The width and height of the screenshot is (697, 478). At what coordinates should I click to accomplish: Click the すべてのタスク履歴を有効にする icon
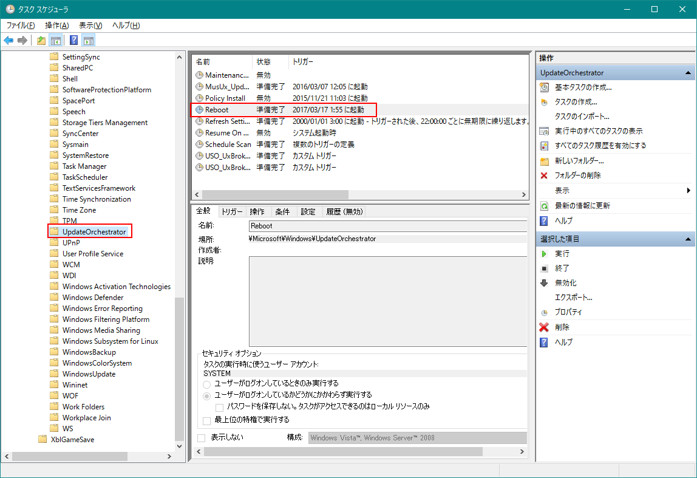(544, 146)
